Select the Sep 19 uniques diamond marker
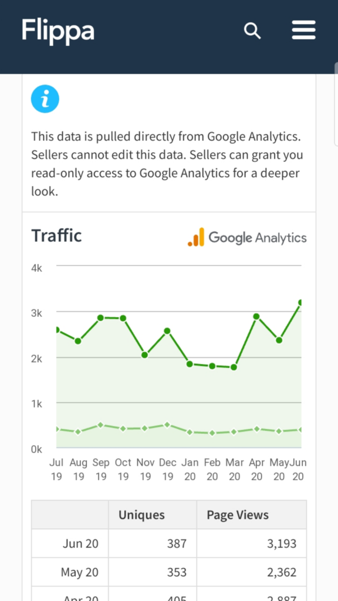338x601 pixels. point(100,425)
